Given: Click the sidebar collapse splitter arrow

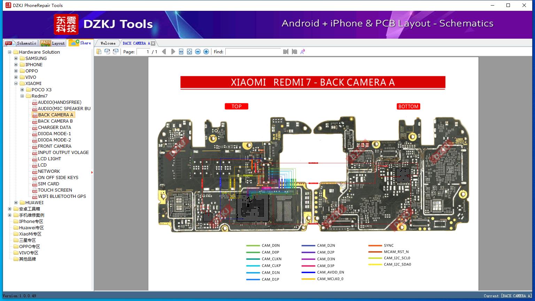Looking at the screenshot, I should coord(92,172).
